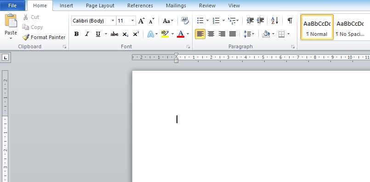Click inside the document page at cursor
This screenshot has width=370, height=182.
tap(177, 119)
